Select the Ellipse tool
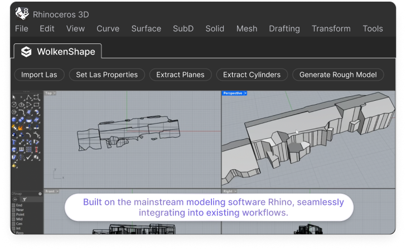 [22, 105]
